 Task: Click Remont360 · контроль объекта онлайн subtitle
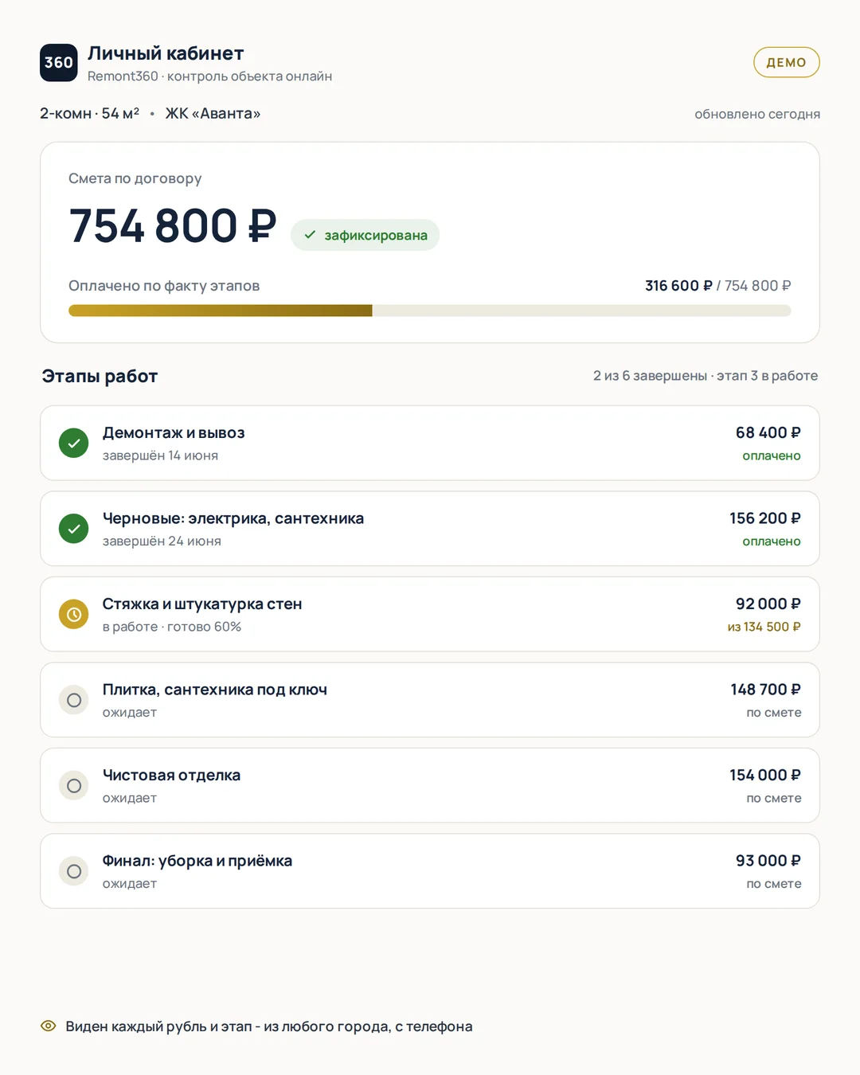pos(209,76)
